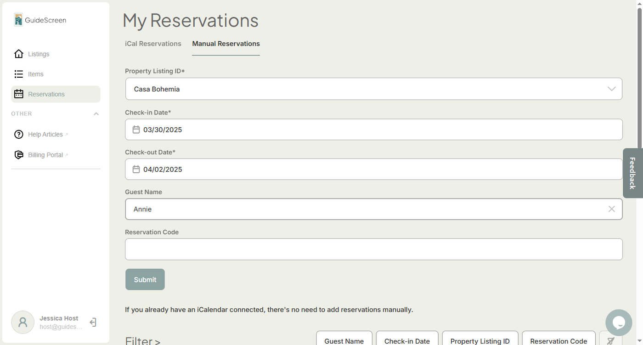Click the Check-in Date calendar icon
Viewport: 643px width, 345px height.
(x=136, y=130)
